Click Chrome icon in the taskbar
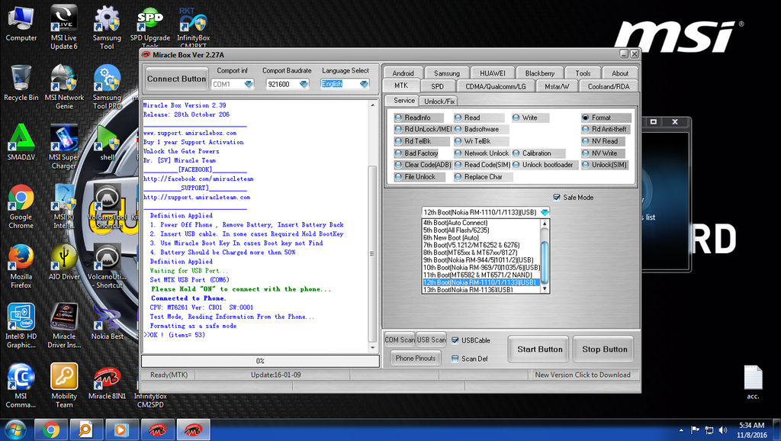781x441 pixels. coord(52,430)
